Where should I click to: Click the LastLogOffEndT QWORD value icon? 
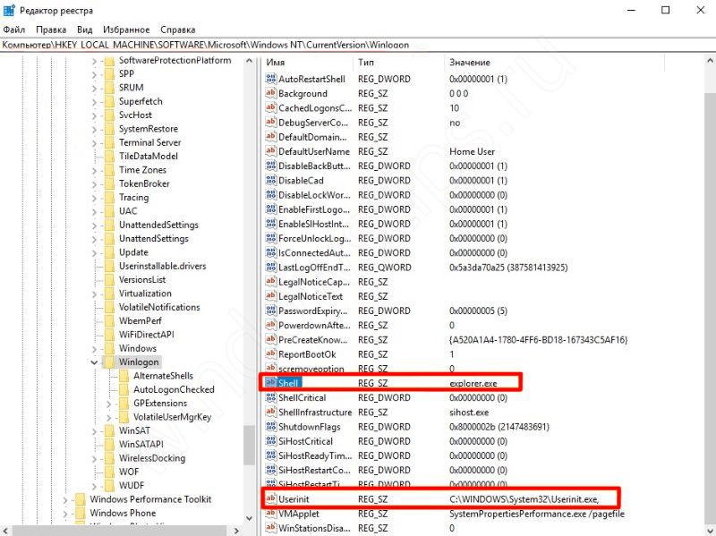(271, 267)
